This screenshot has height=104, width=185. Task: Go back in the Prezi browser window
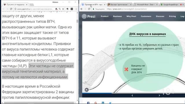click(82, 9)
